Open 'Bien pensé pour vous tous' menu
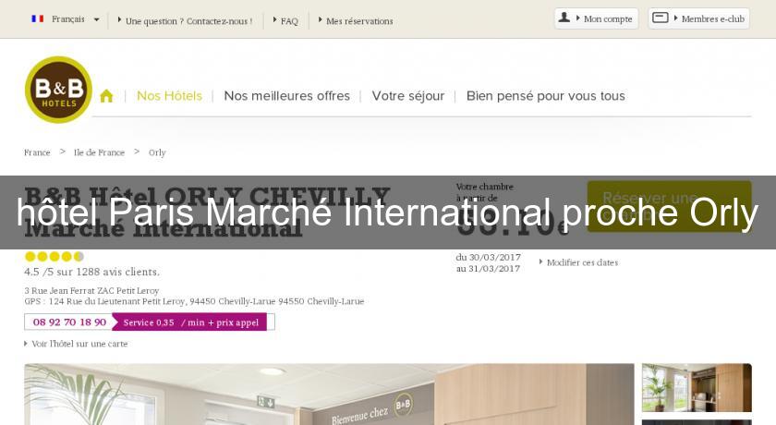The height and width of the screenshot is (425, 776). [x=546, y=96]
